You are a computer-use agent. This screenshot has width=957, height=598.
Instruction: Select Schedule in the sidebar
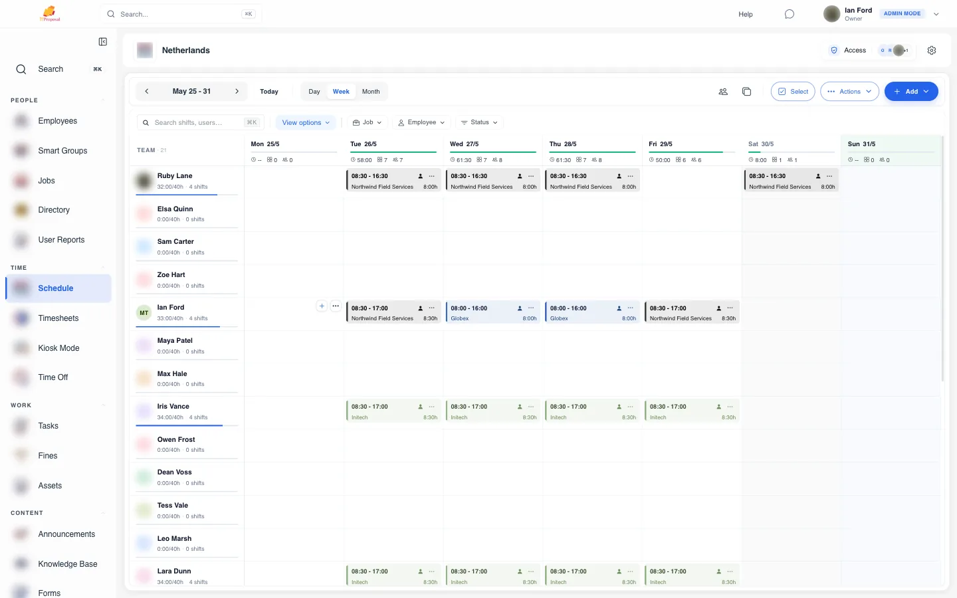[x=58, y=288]
